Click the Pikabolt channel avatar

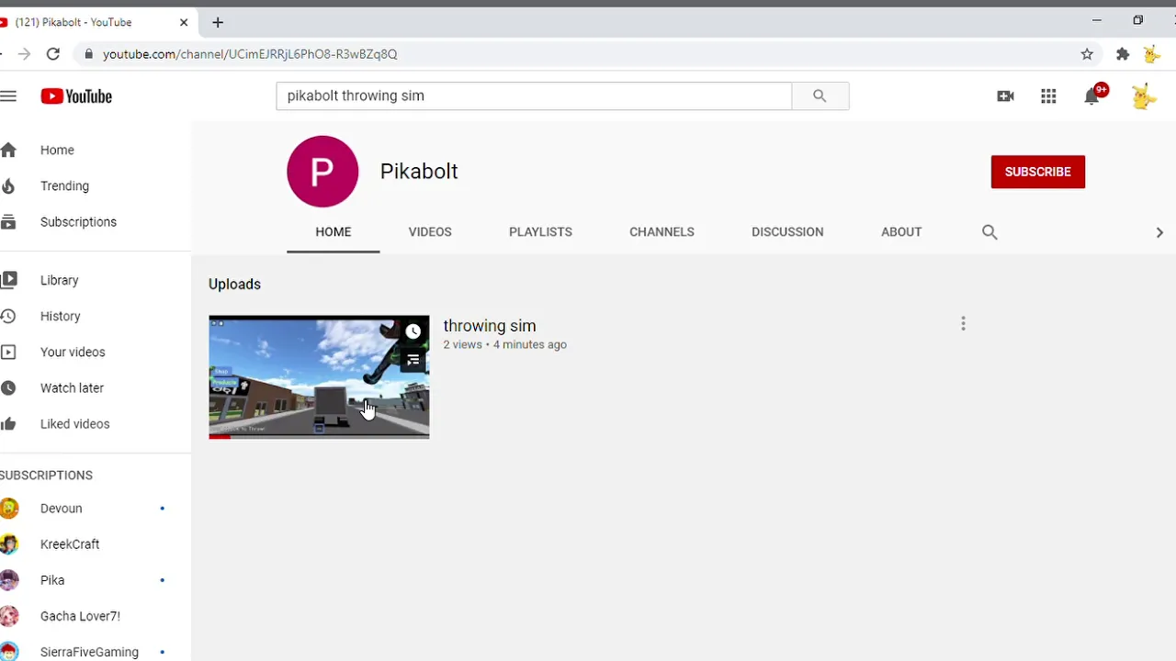pyautogui.click(x=322, y=172)
